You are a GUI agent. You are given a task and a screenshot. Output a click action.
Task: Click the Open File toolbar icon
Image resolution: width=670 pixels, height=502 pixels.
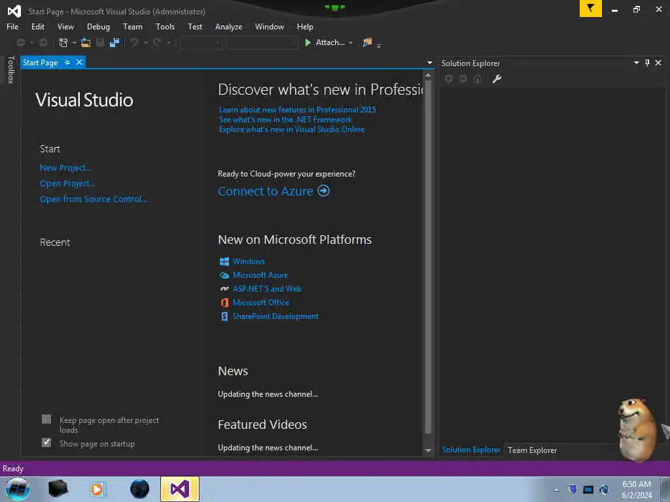tap(86, 42)
